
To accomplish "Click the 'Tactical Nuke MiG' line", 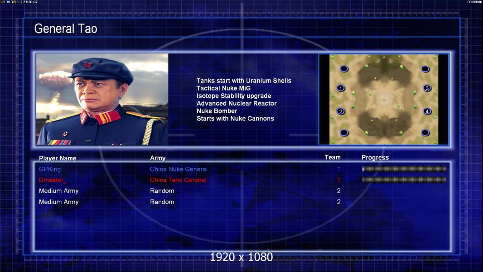I will point(224,88).
